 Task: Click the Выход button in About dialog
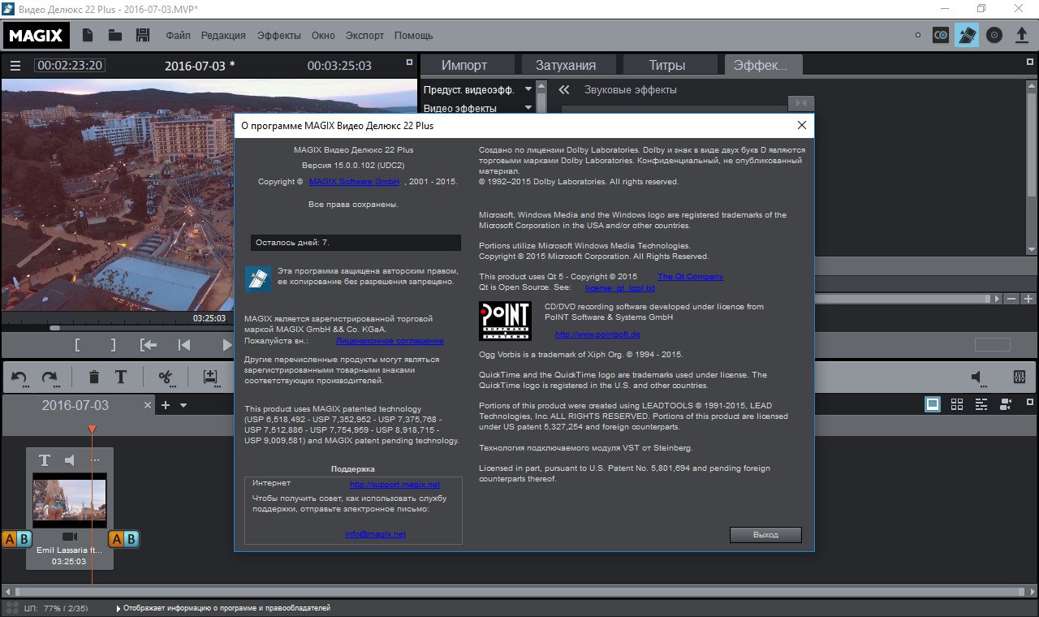coord(765,535)
